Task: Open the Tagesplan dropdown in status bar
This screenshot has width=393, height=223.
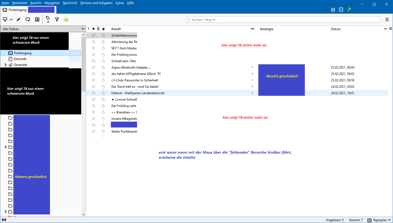Action: pos(379,220)
